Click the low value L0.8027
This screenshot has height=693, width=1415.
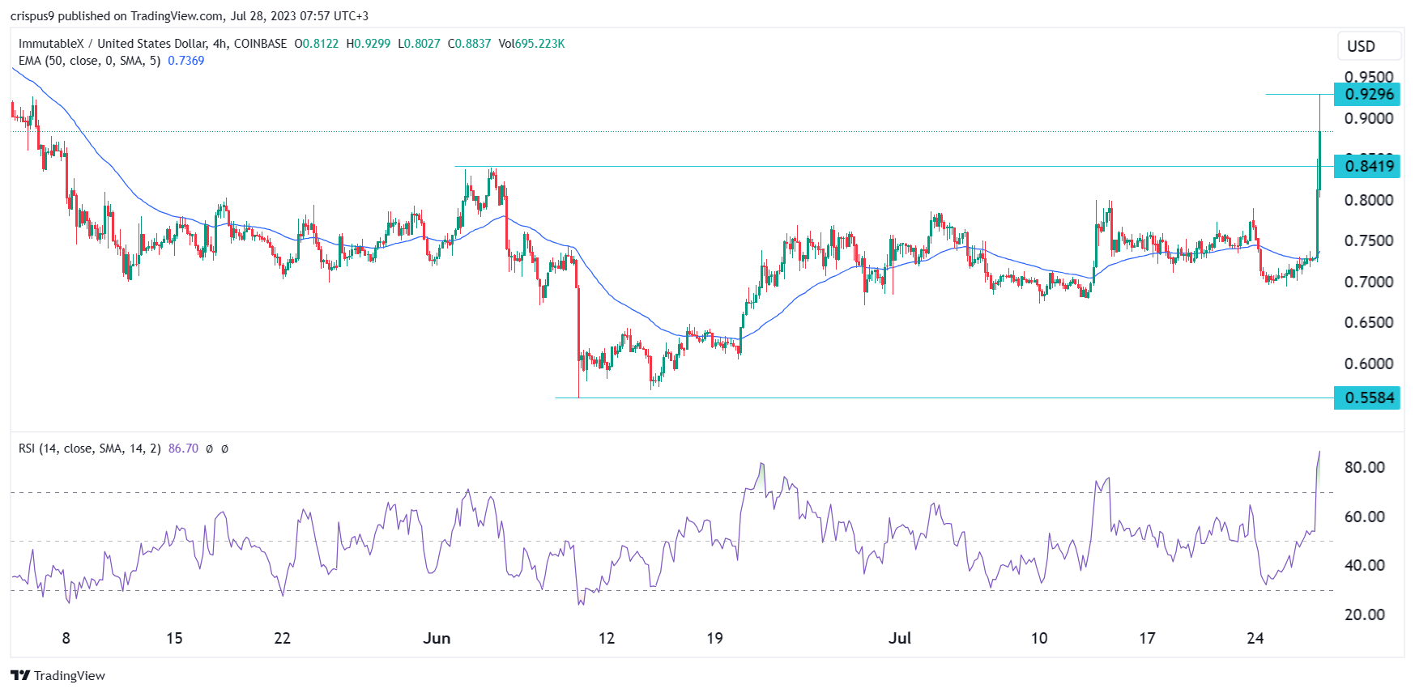pos(420,44)
